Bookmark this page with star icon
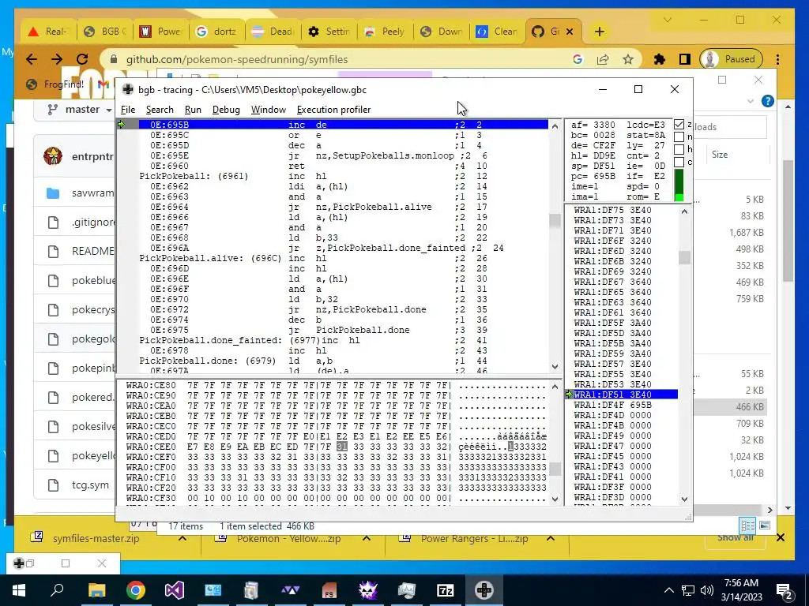Image resolution: width=809 pixels, height=606 pixels. pyautogui.click(x=628, y=59)
